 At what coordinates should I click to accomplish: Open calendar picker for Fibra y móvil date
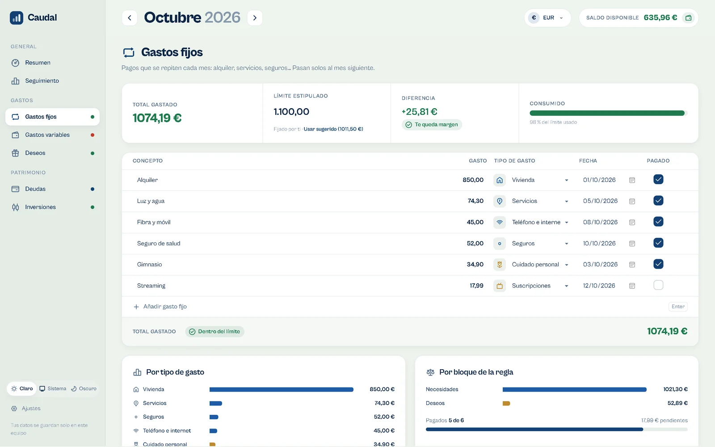coord(632,222)
